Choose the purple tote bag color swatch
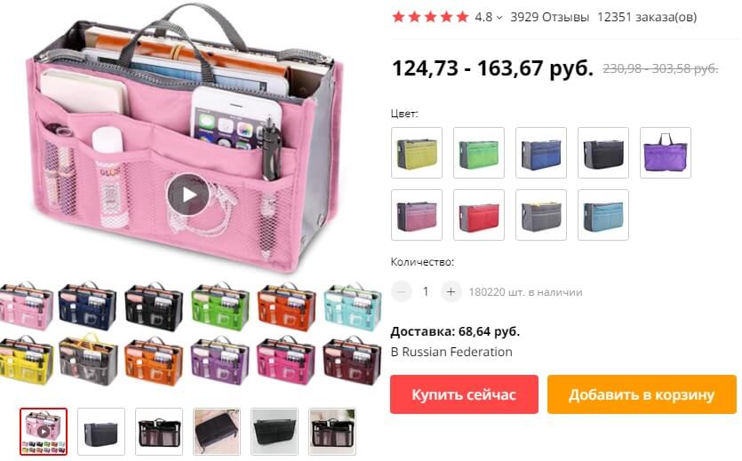Image resolution: width=742 pixels, height=461 pixels. 666,153
